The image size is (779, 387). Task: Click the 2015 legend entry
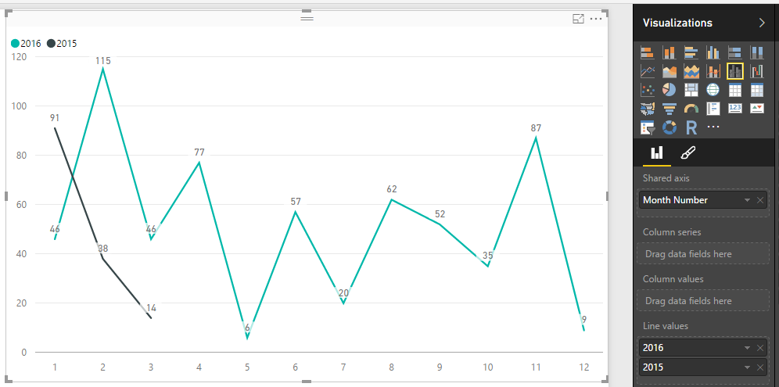click(62, 44)
